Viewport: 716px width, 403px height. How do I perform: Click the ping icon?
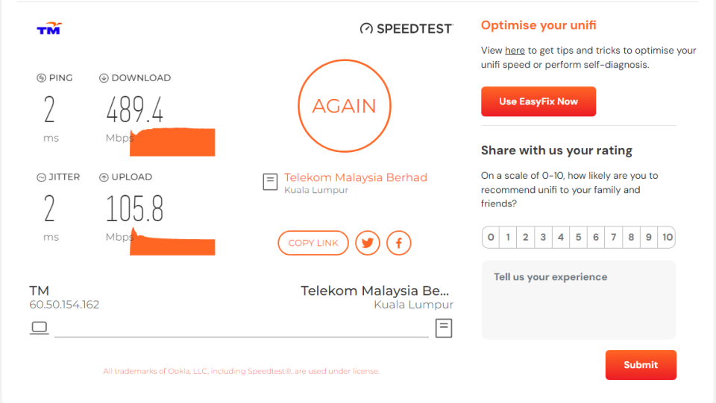[x=41, y=78]
